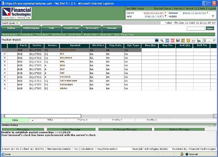
Task: Switch to the Profile 4 tab
Action: click(x=117, y=120)
